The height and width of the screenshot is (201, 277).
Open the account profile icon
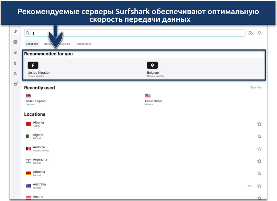pyautogui.click(x=15, y=42)
